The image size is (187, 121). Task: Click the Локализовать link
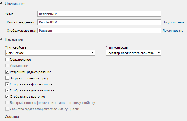coord(172,31)
